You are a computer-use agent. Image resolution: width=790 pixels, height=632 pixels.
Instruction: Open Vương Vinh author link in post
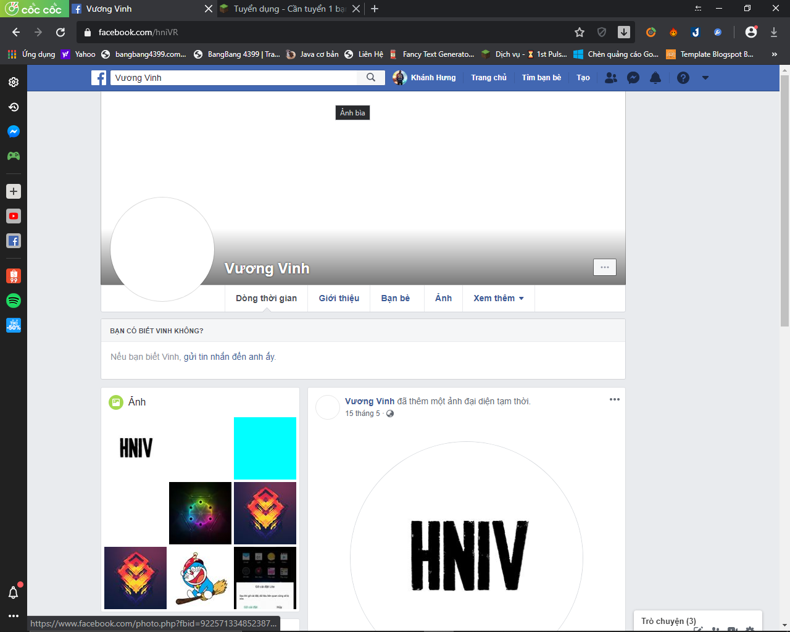(x=370, y=401)
